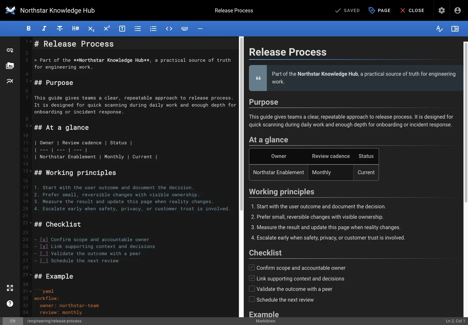
Task: Open the insert diagram sidebar tool
Action: pyautogui.click(x=10, y=81)
